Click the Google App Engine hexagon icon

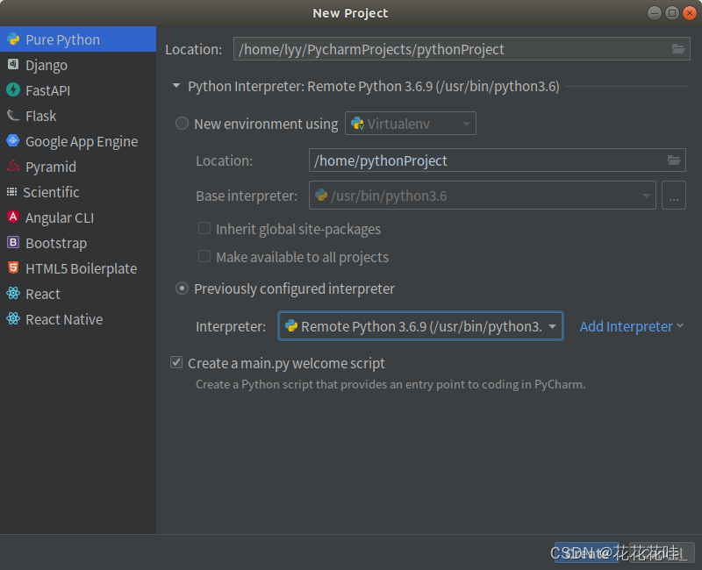tap(13, 140)
